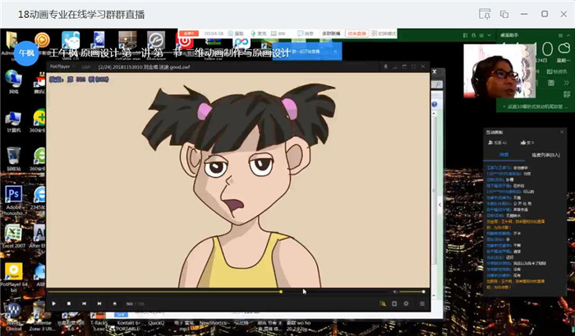This screenshot has width=575, height=336.
Task: Open the PotPlayer title menu dropdown
Action: point(62,66)
